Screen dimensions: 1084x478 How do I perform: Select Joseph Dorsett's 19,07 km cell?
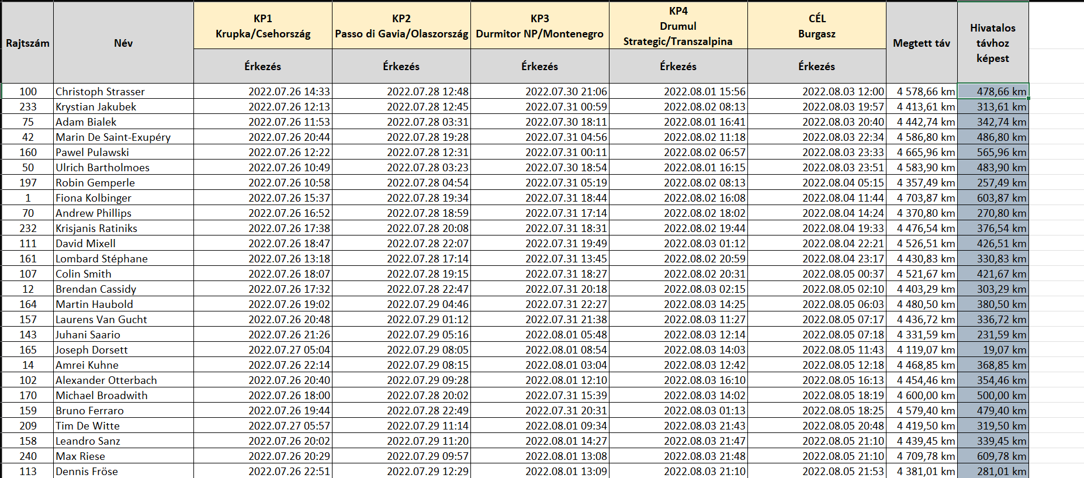[993, 349]
